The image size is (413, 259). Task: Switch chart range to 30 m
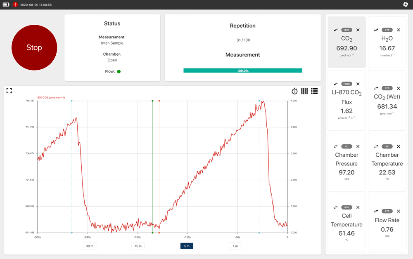(89, 246)
